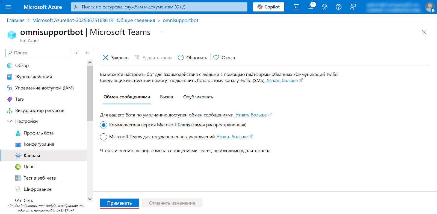
Task: Focus the sidebar Поиск field
Action: [x=38, y=53]
